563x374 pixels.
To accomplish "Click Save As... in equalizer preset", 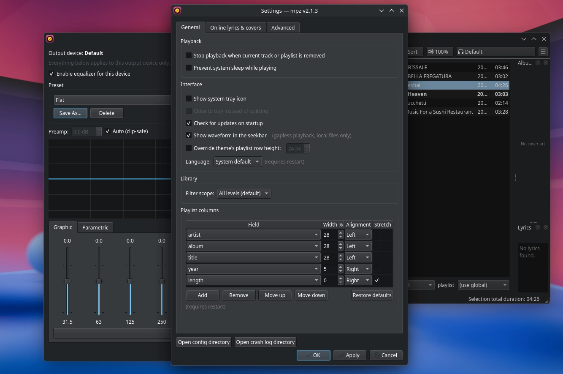I will (x=70, y=113).
